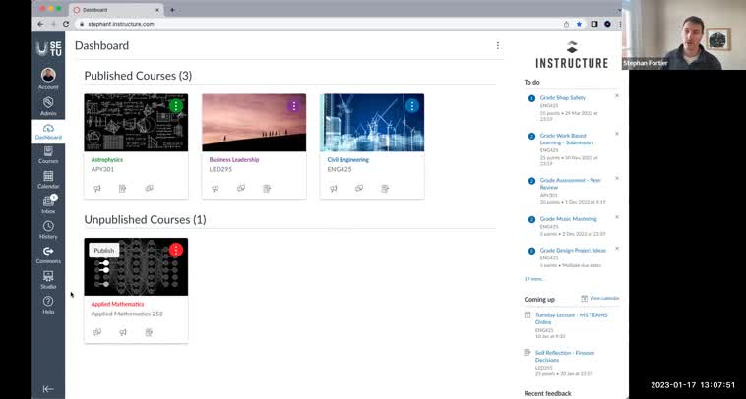The width and height of the screenshot is (746, 399).
Task: Open History in the sidebar
Action: point(48,230)
